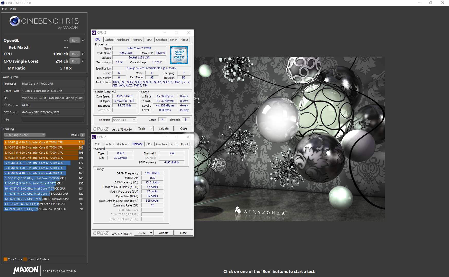Click the Core Voltage value 1.424 V
This screenshot has width=449, height=277.
(x=157, y=62)
